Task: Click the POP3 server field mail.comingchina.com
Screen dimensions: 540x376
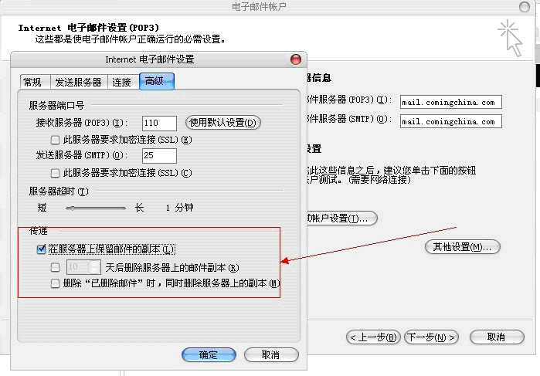Action: 451,102
